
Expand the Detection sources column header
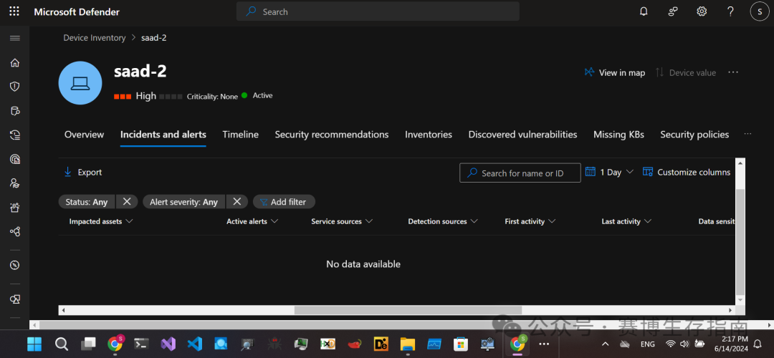coord(443,221)
